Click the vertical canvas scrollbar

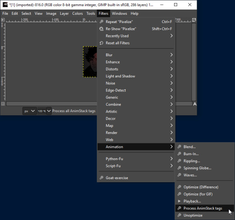(x=194, y=62)
